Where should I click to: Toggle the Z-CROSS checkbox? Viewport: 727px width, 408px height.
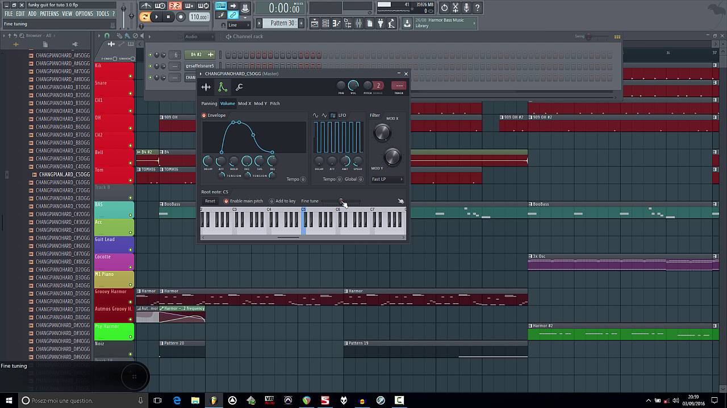115,59
